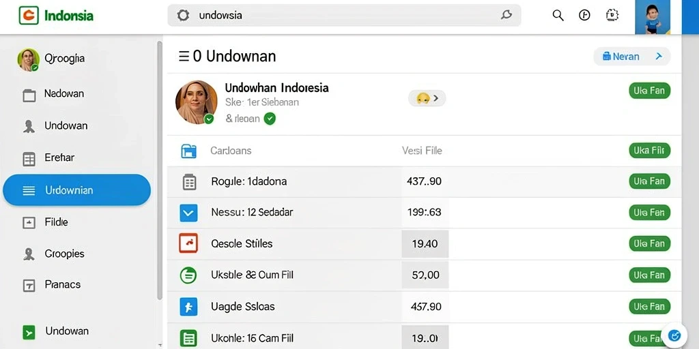699x349 pixels.
Task: Click the green verified check next to '& rleoan'
Action: click(x=270, y=119)
